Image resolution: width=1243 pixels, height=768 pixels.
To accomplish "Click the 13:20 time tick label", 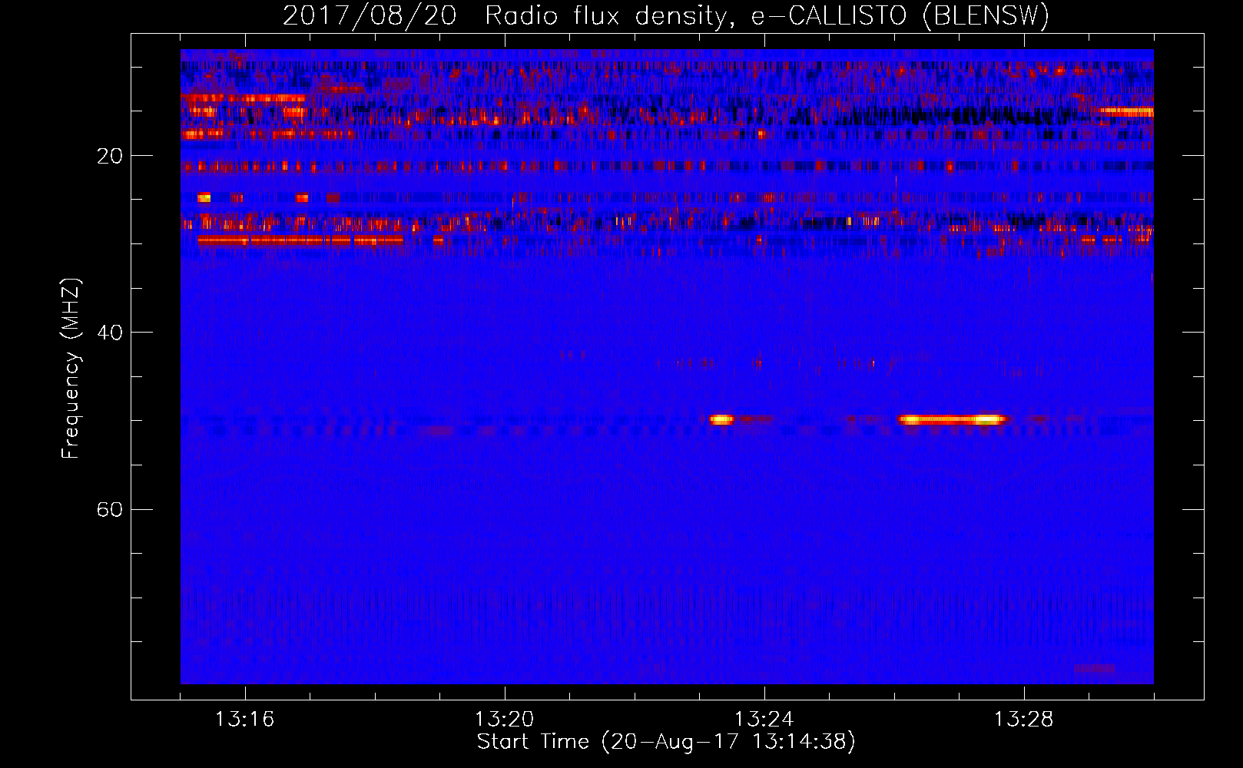I will [504, 720].
